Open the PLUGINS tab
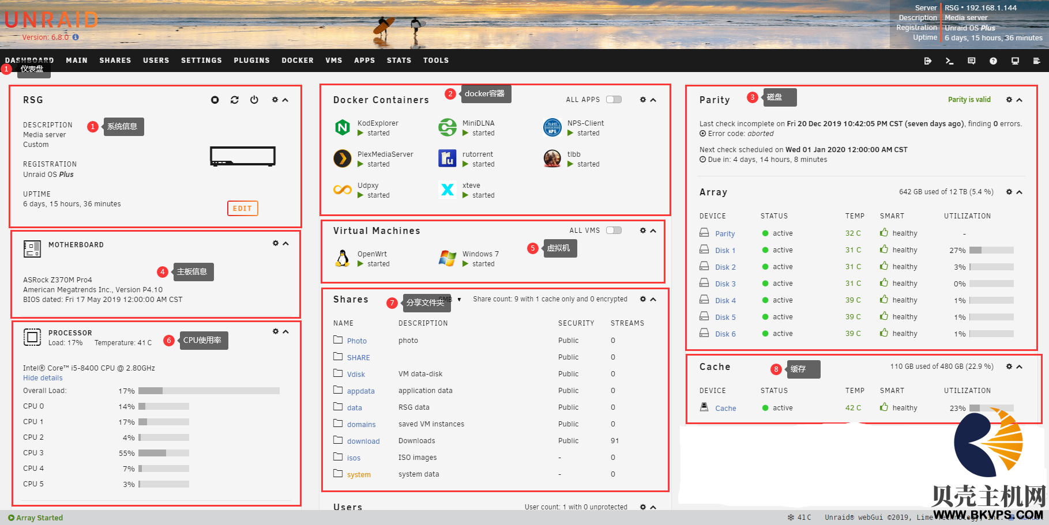 251,61
